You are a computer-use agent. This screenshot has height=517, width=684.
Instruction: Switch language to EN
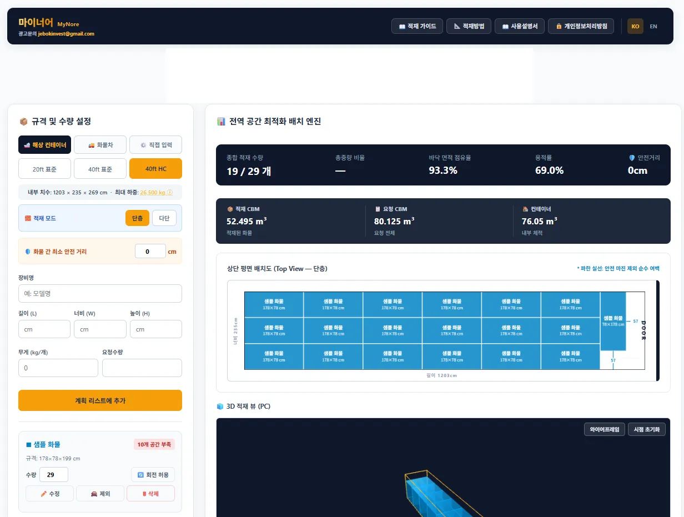(653, 26)
